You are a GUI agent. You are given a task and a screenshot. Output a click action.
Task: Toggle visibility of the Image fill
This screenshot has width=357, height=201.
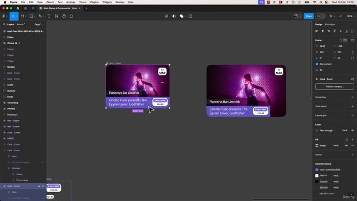346,146
